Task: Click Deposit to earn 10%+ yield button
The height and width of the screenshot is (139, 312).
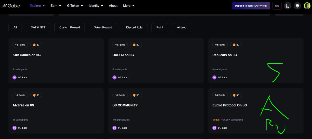Action: 251,5
